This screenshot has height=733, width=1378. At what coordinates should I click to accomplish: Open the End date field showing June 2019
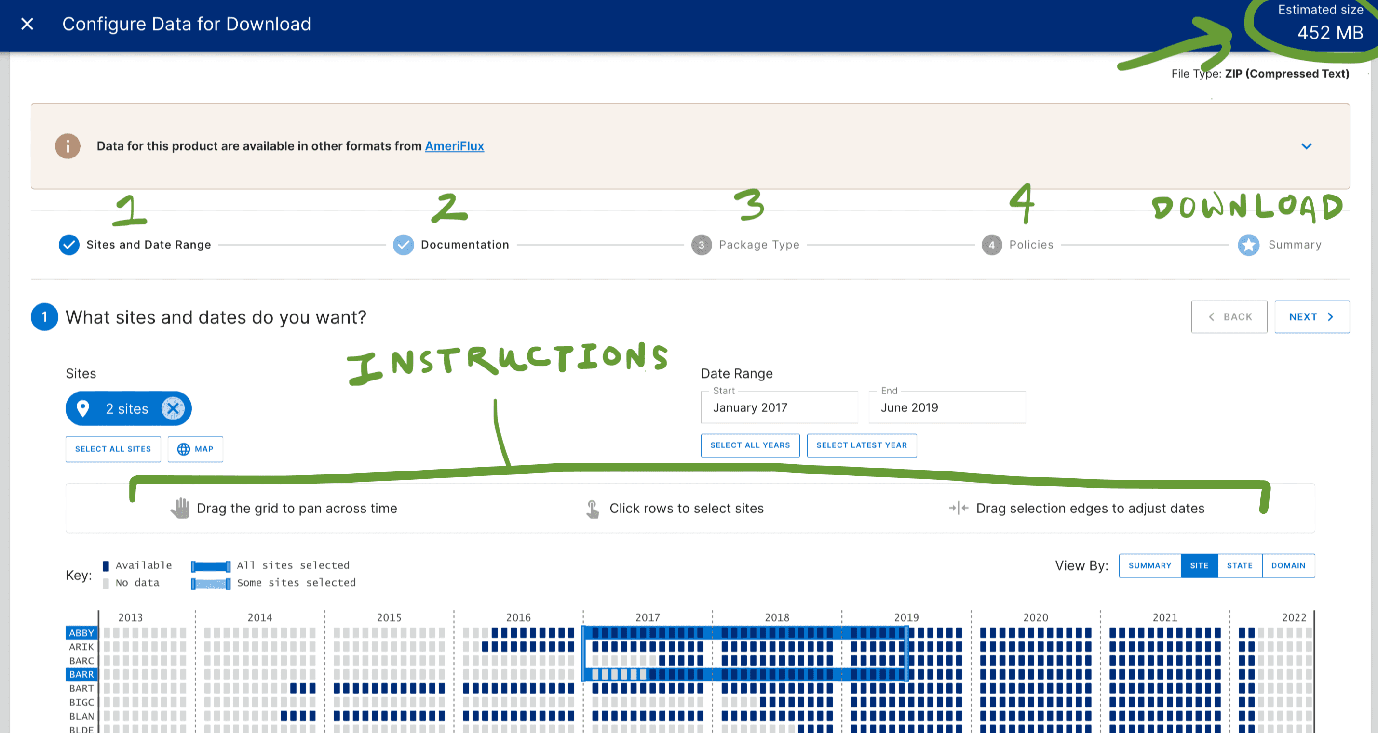(947, 407)
